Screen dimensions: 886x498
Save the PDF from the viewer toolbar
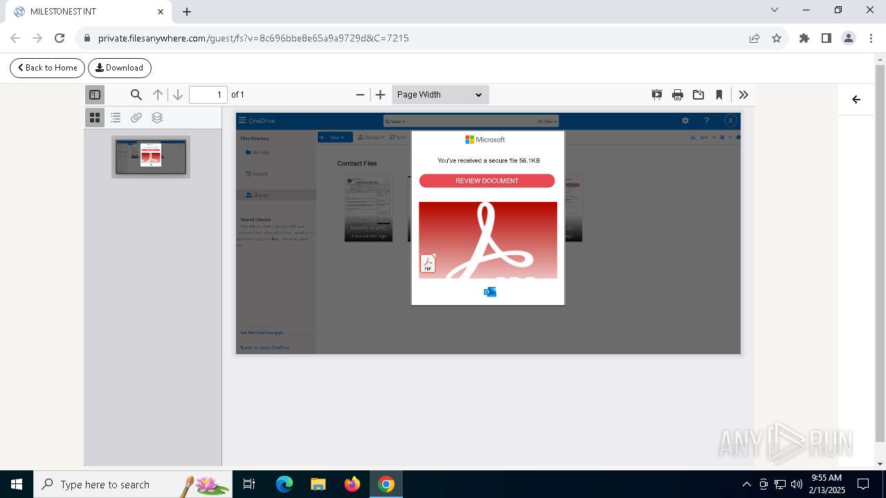click(698, 95)
